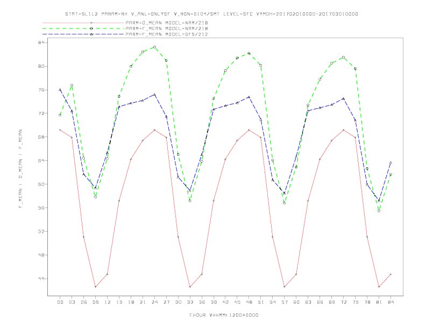Click the blue dashed line legend sample
Screen dimensions: 426x329
pyautogui.click(x=83, y=34)
